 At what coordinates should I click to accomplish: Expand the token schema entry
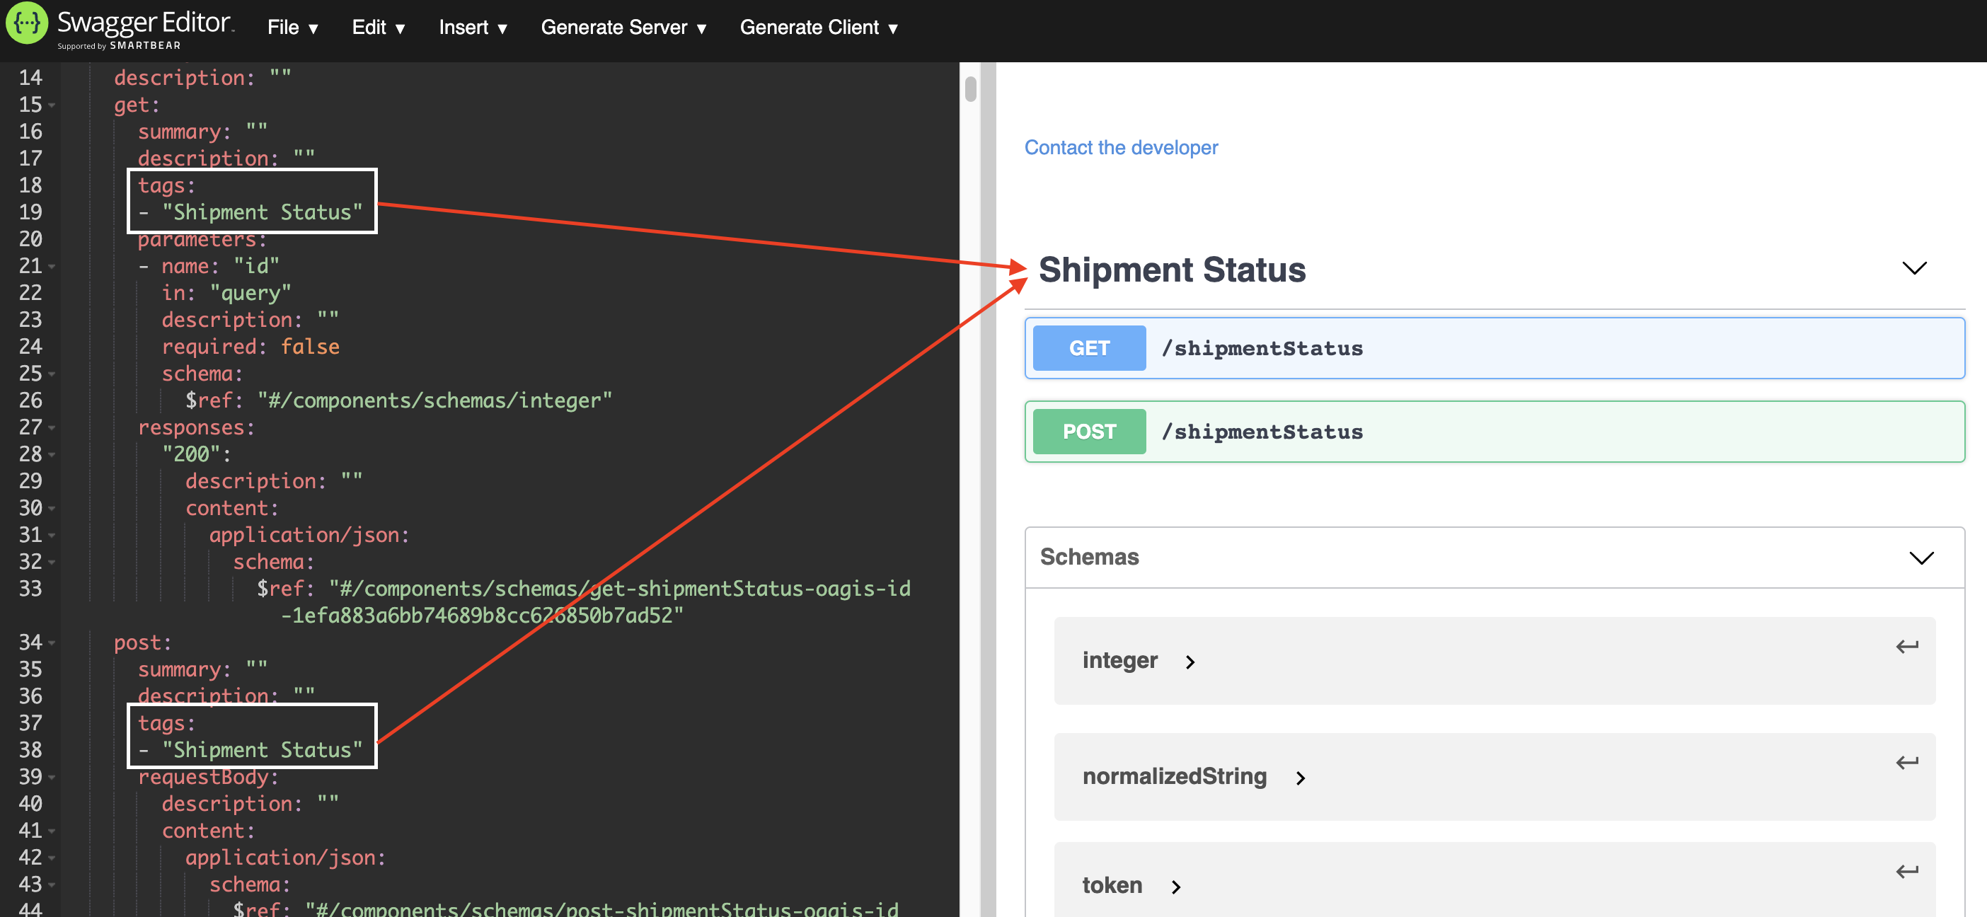1175,886
